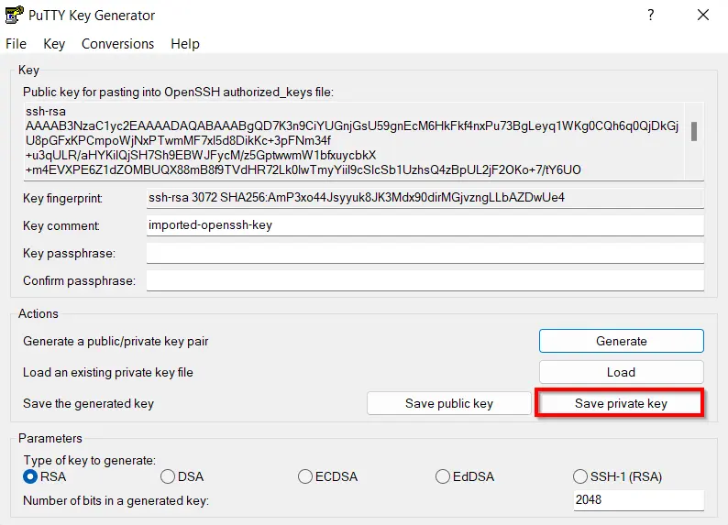Click Save private key button

[621, 403]
